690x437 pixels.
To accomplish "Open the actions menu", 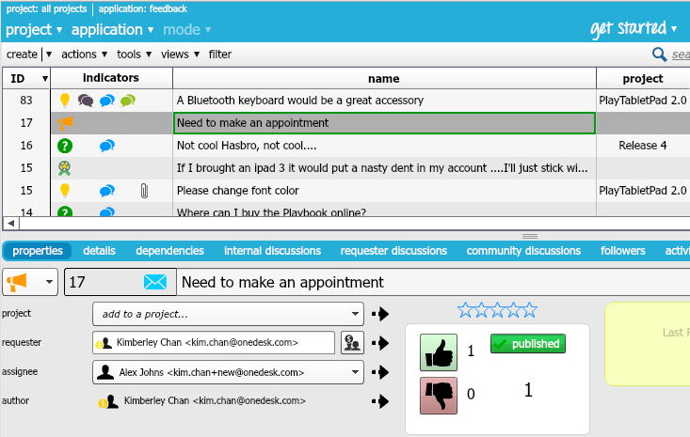I will point(84,55).
